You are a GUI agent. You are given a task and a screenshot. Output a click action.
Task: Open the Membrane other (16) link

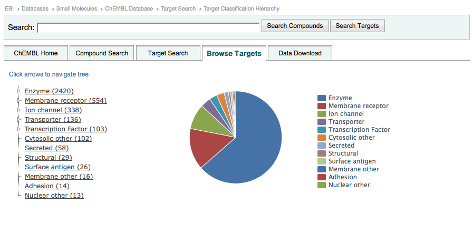[x=59, y=177]
